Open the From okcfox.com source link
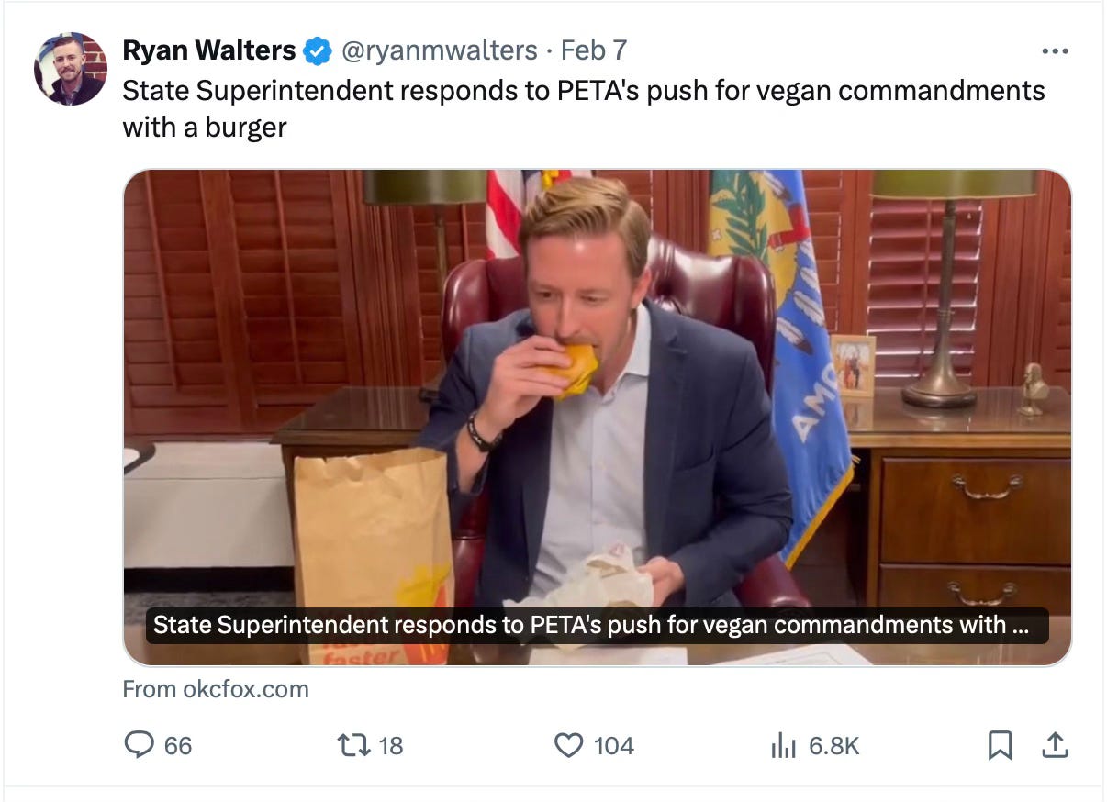The height and width of the screenshot is (802, 1107). [216, 689]
